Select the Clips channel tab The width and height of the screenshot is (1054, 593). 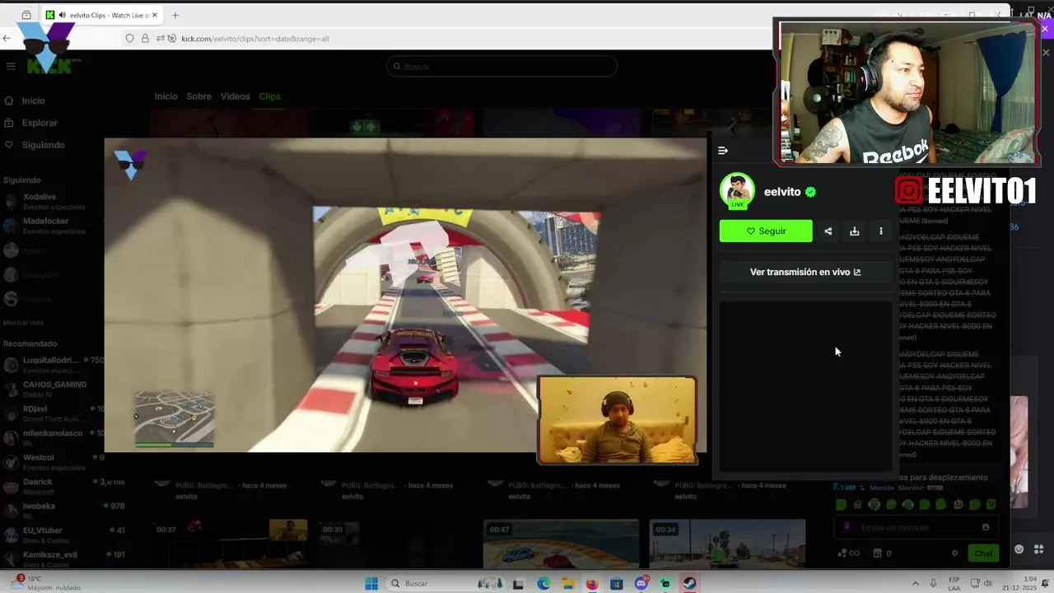click(269, 96)
